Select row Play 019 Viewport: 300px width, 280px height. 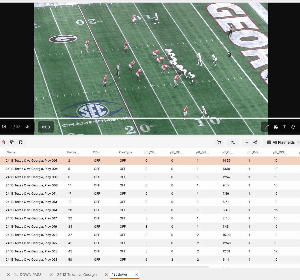pos(150,226)
